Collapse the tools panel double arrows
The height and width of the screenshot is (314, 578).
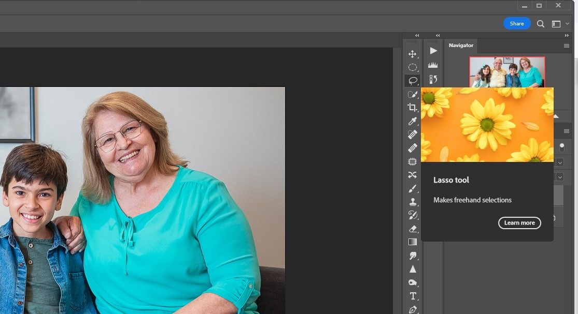pyautogui.click(x=417, y=35)
